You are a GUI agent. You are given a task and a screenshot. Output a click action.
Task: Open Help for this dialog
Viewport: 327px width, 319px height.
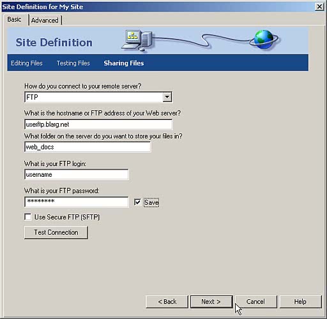[300, 302]
